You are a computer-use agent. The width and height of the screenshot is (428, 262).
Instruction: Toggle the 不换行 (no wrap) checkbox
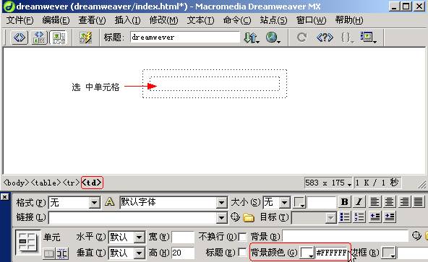(242, 237)
